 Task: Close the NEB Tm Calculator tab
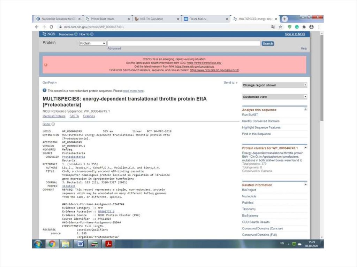tap(178, 19)
